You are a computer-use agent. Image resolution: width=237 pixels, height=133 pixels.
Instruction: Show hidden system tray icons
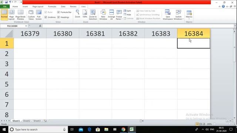203,129
